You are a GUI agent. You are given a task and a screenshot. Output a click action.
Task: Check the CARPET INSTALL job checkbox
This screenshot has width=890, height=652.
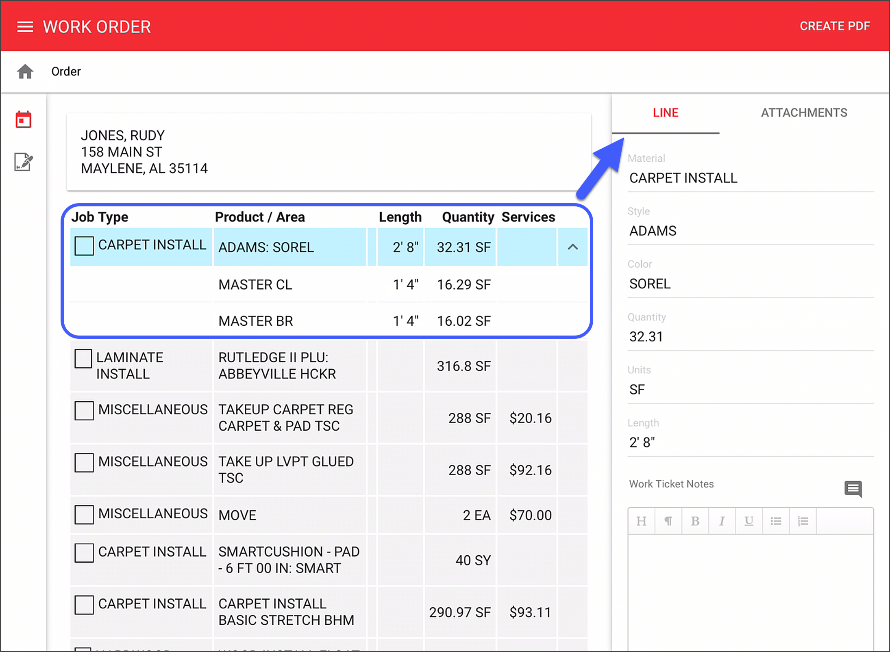84,245
